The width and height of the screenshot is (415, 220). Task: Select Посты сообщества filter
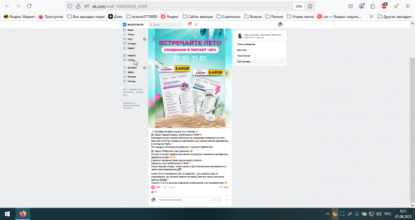click(246, 44)
